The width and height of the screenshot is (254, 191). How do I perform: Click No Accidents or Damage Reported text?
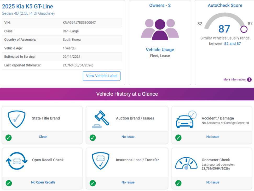(225, 123)
